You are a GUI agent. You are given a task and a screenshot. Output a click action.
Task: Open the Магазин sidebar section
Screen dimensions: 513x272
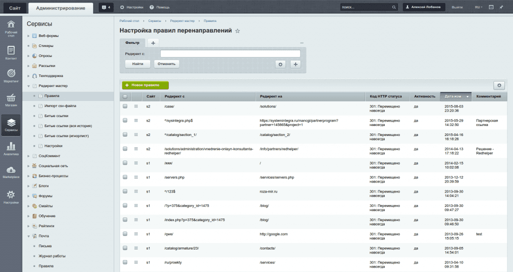point(11,100)
